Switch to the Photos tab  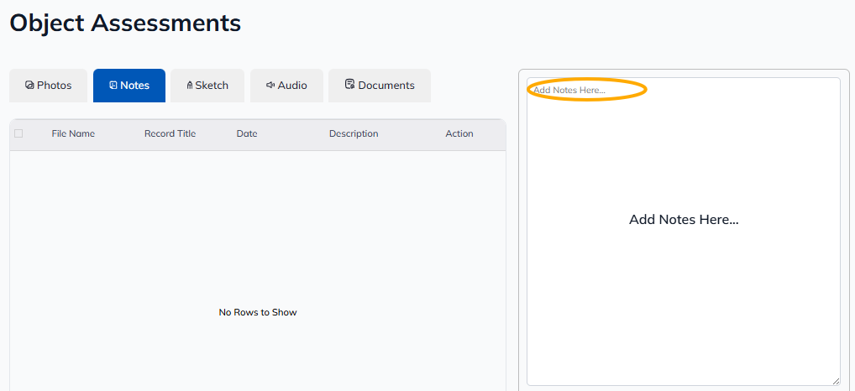(x=48, y=86)
